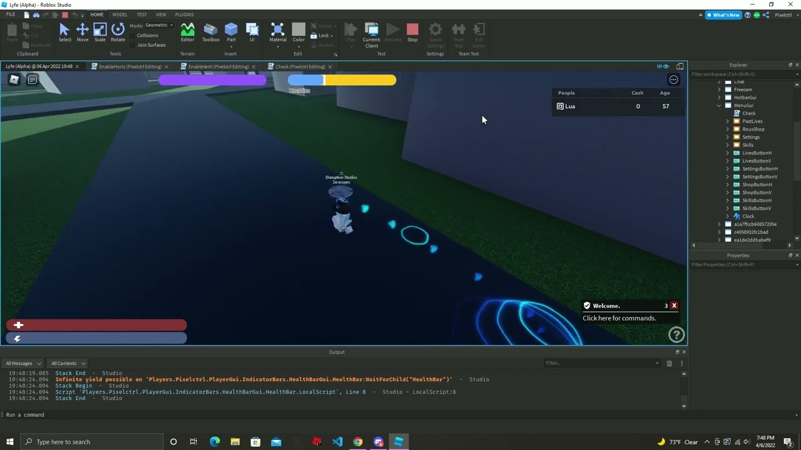
Task: Click the Roblox menu icon in viewport
Action: [x=14, y=79]
